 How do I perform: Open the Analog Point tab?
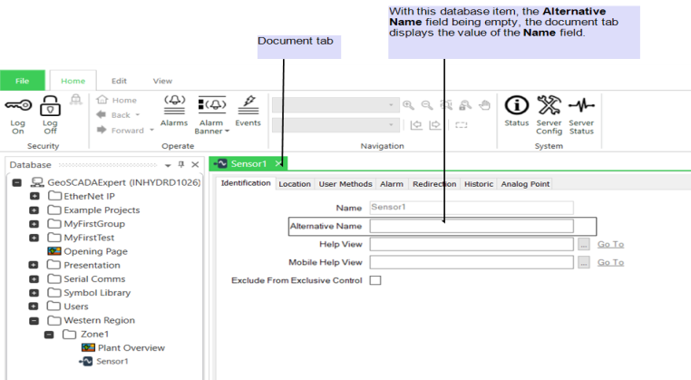[x=525, y=184]
